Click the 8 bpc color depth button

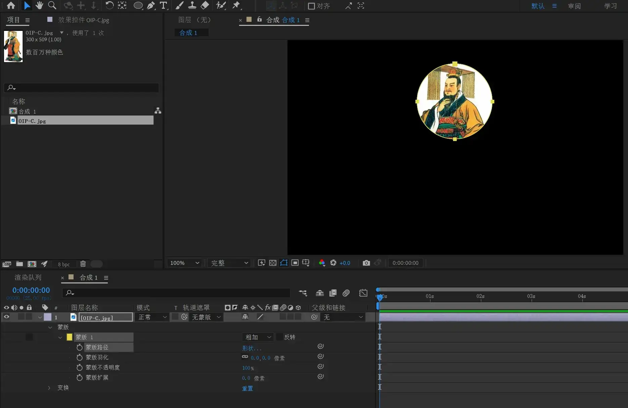(x=64, y=264)
